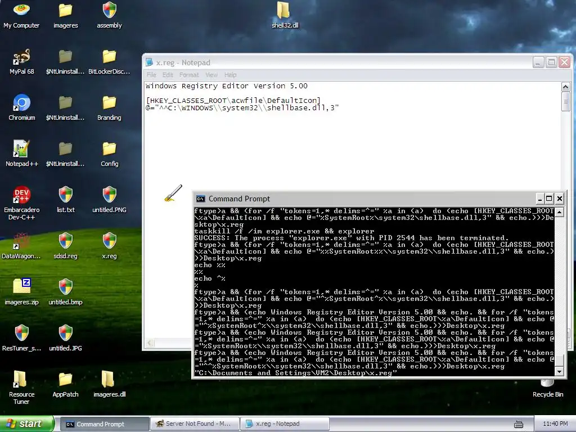Open the File menu in Notepad
This screenshot has height=432, width=576.
pos(151,75)
